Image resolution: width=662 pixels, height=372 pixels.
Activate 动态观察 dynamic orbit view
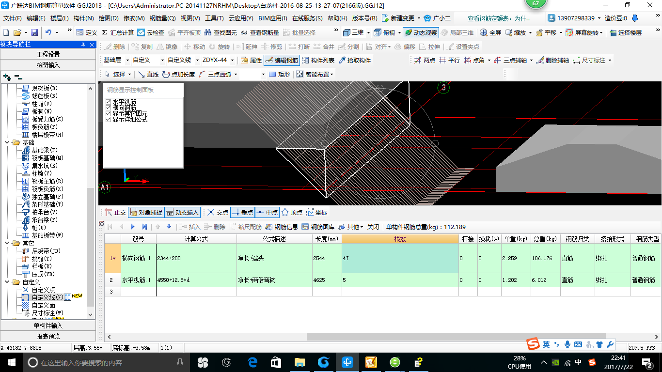(x=421, y=32)
